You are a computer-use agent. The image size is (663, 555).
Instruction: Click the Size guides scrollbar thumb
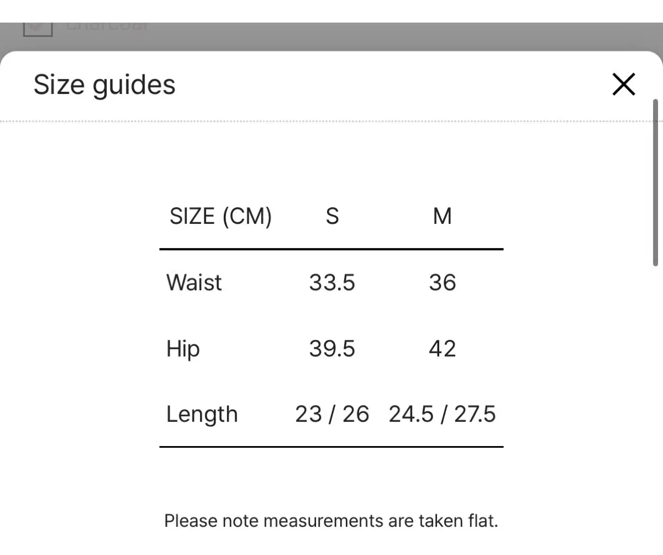coord(656,183)
